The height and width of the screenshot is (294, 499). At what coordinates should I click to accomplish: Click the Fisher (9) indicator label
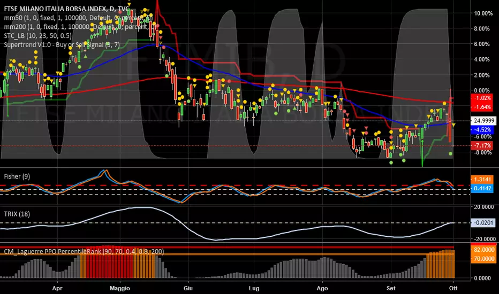pos(17,176)
